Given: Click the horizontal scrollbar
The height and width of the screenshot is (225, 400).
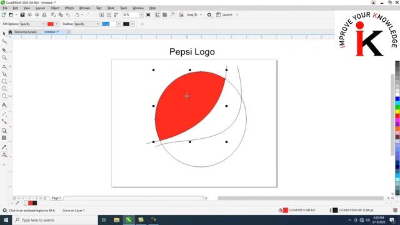Looking at the screenshot, I should (x=300, y=198).
